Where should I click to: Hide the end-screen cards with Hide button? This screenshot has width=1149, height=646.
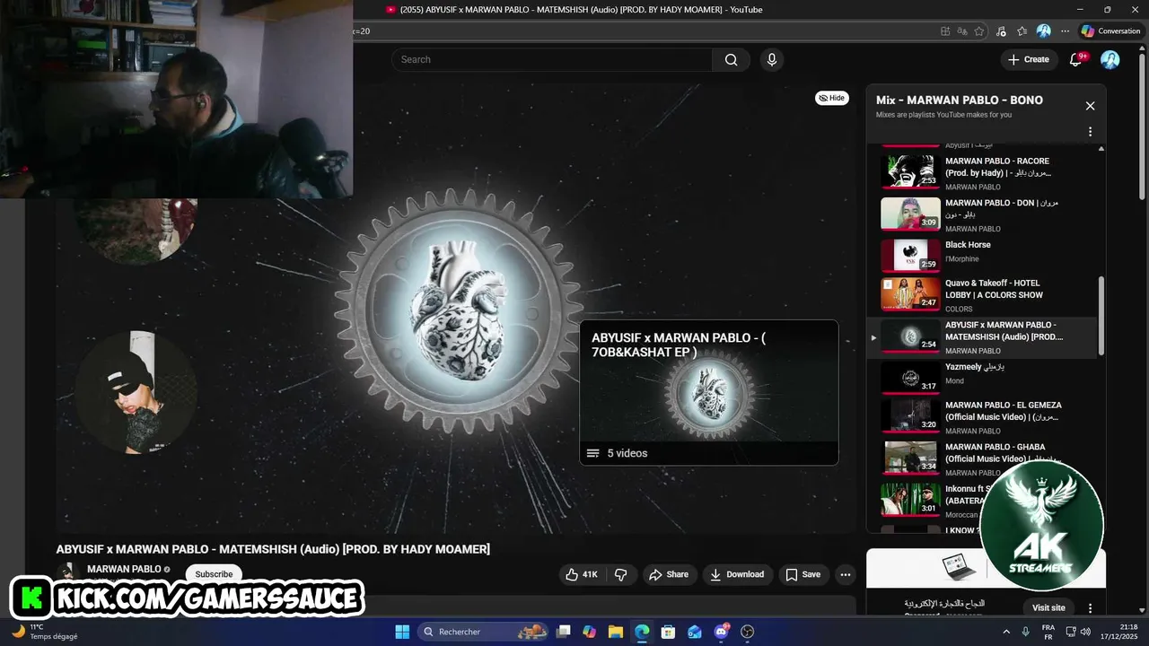(832, 98)
